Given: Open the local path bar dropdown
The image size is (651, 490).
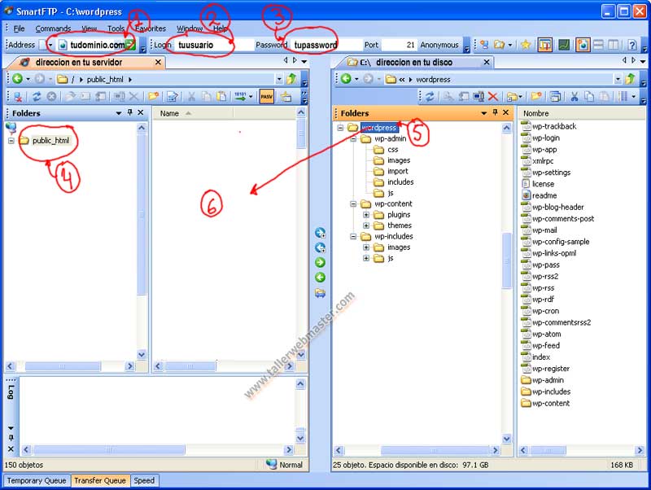Looking at the screenshot, I should click(x=618, y=79).
